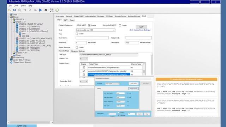Click the blue play arrow toolbar icon
Screen dimensions: 226x127
click(41, 10)
